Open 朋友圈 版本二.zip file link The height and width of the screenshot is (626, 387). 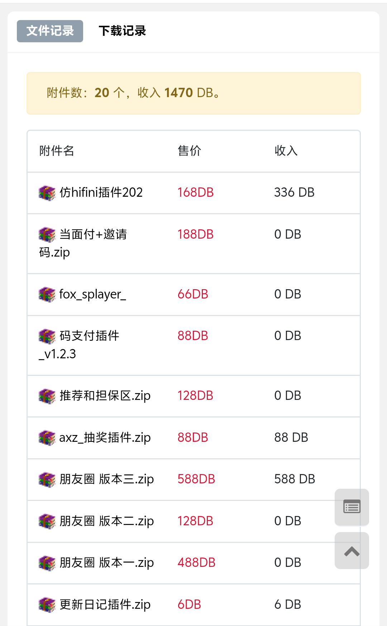106,521
